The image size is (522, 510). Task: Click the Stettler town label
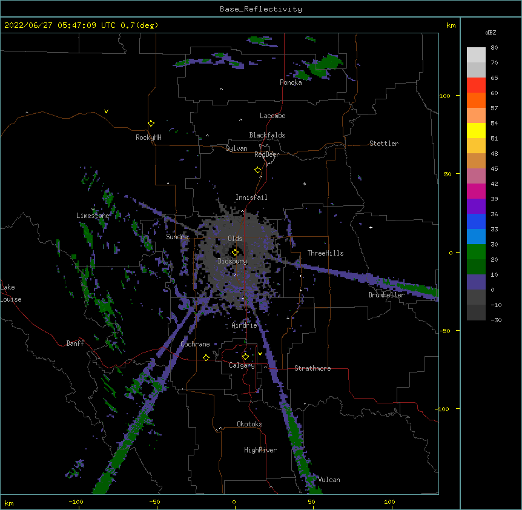(x=384, y=144)
